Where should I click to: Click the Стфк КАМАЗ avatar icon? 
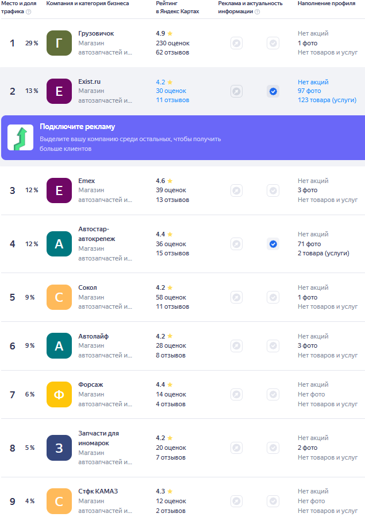tap(59, 501)
